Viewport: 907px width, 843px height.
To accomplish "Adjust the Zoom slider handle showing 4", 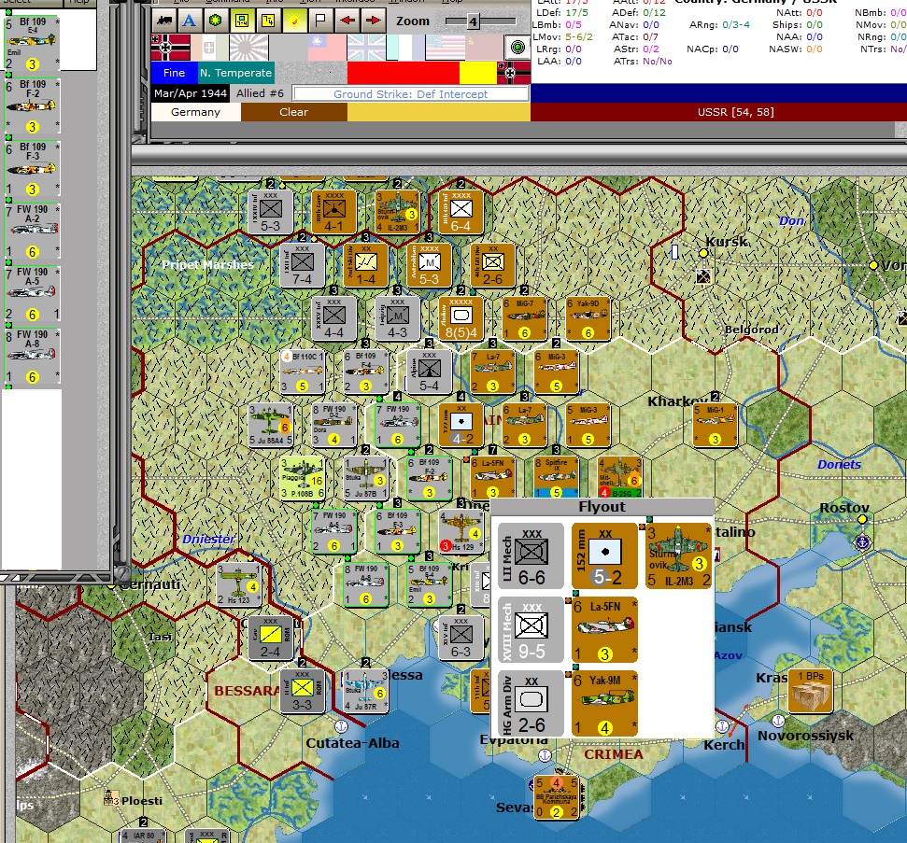I will 473,21.
